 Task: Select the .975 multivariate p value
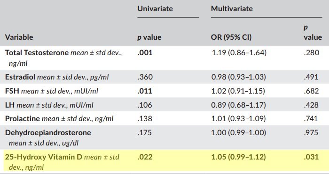[311, 133]
